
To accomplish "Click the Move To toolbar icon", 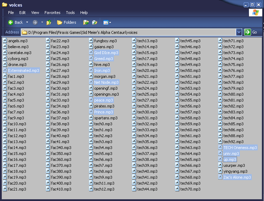I will [86, 22].
